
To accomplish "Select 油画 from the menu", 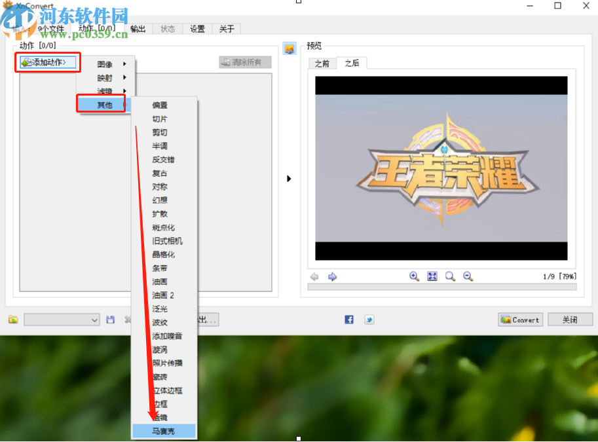I will tap(160, 282).
